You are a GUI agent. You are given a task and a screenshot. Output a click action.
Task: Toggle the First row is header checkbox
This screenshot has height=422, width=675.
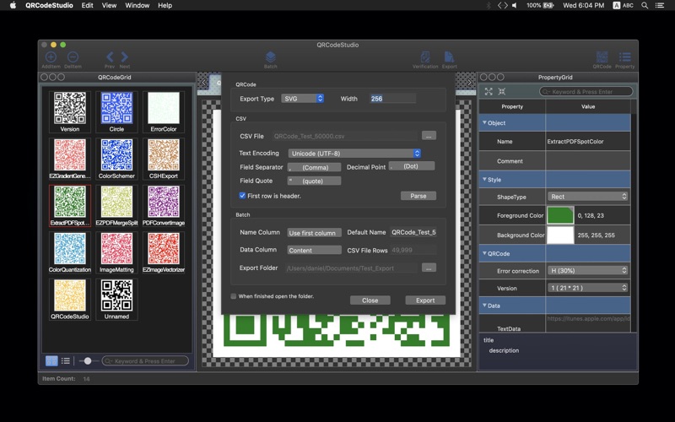242,196
